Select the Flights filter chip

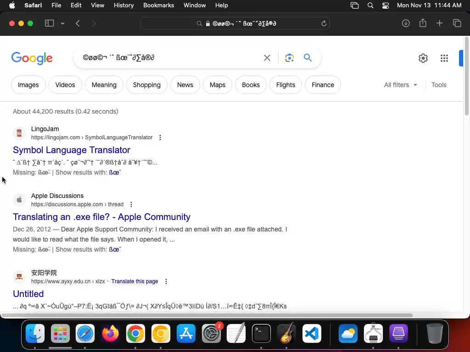(x=285, y=85)
